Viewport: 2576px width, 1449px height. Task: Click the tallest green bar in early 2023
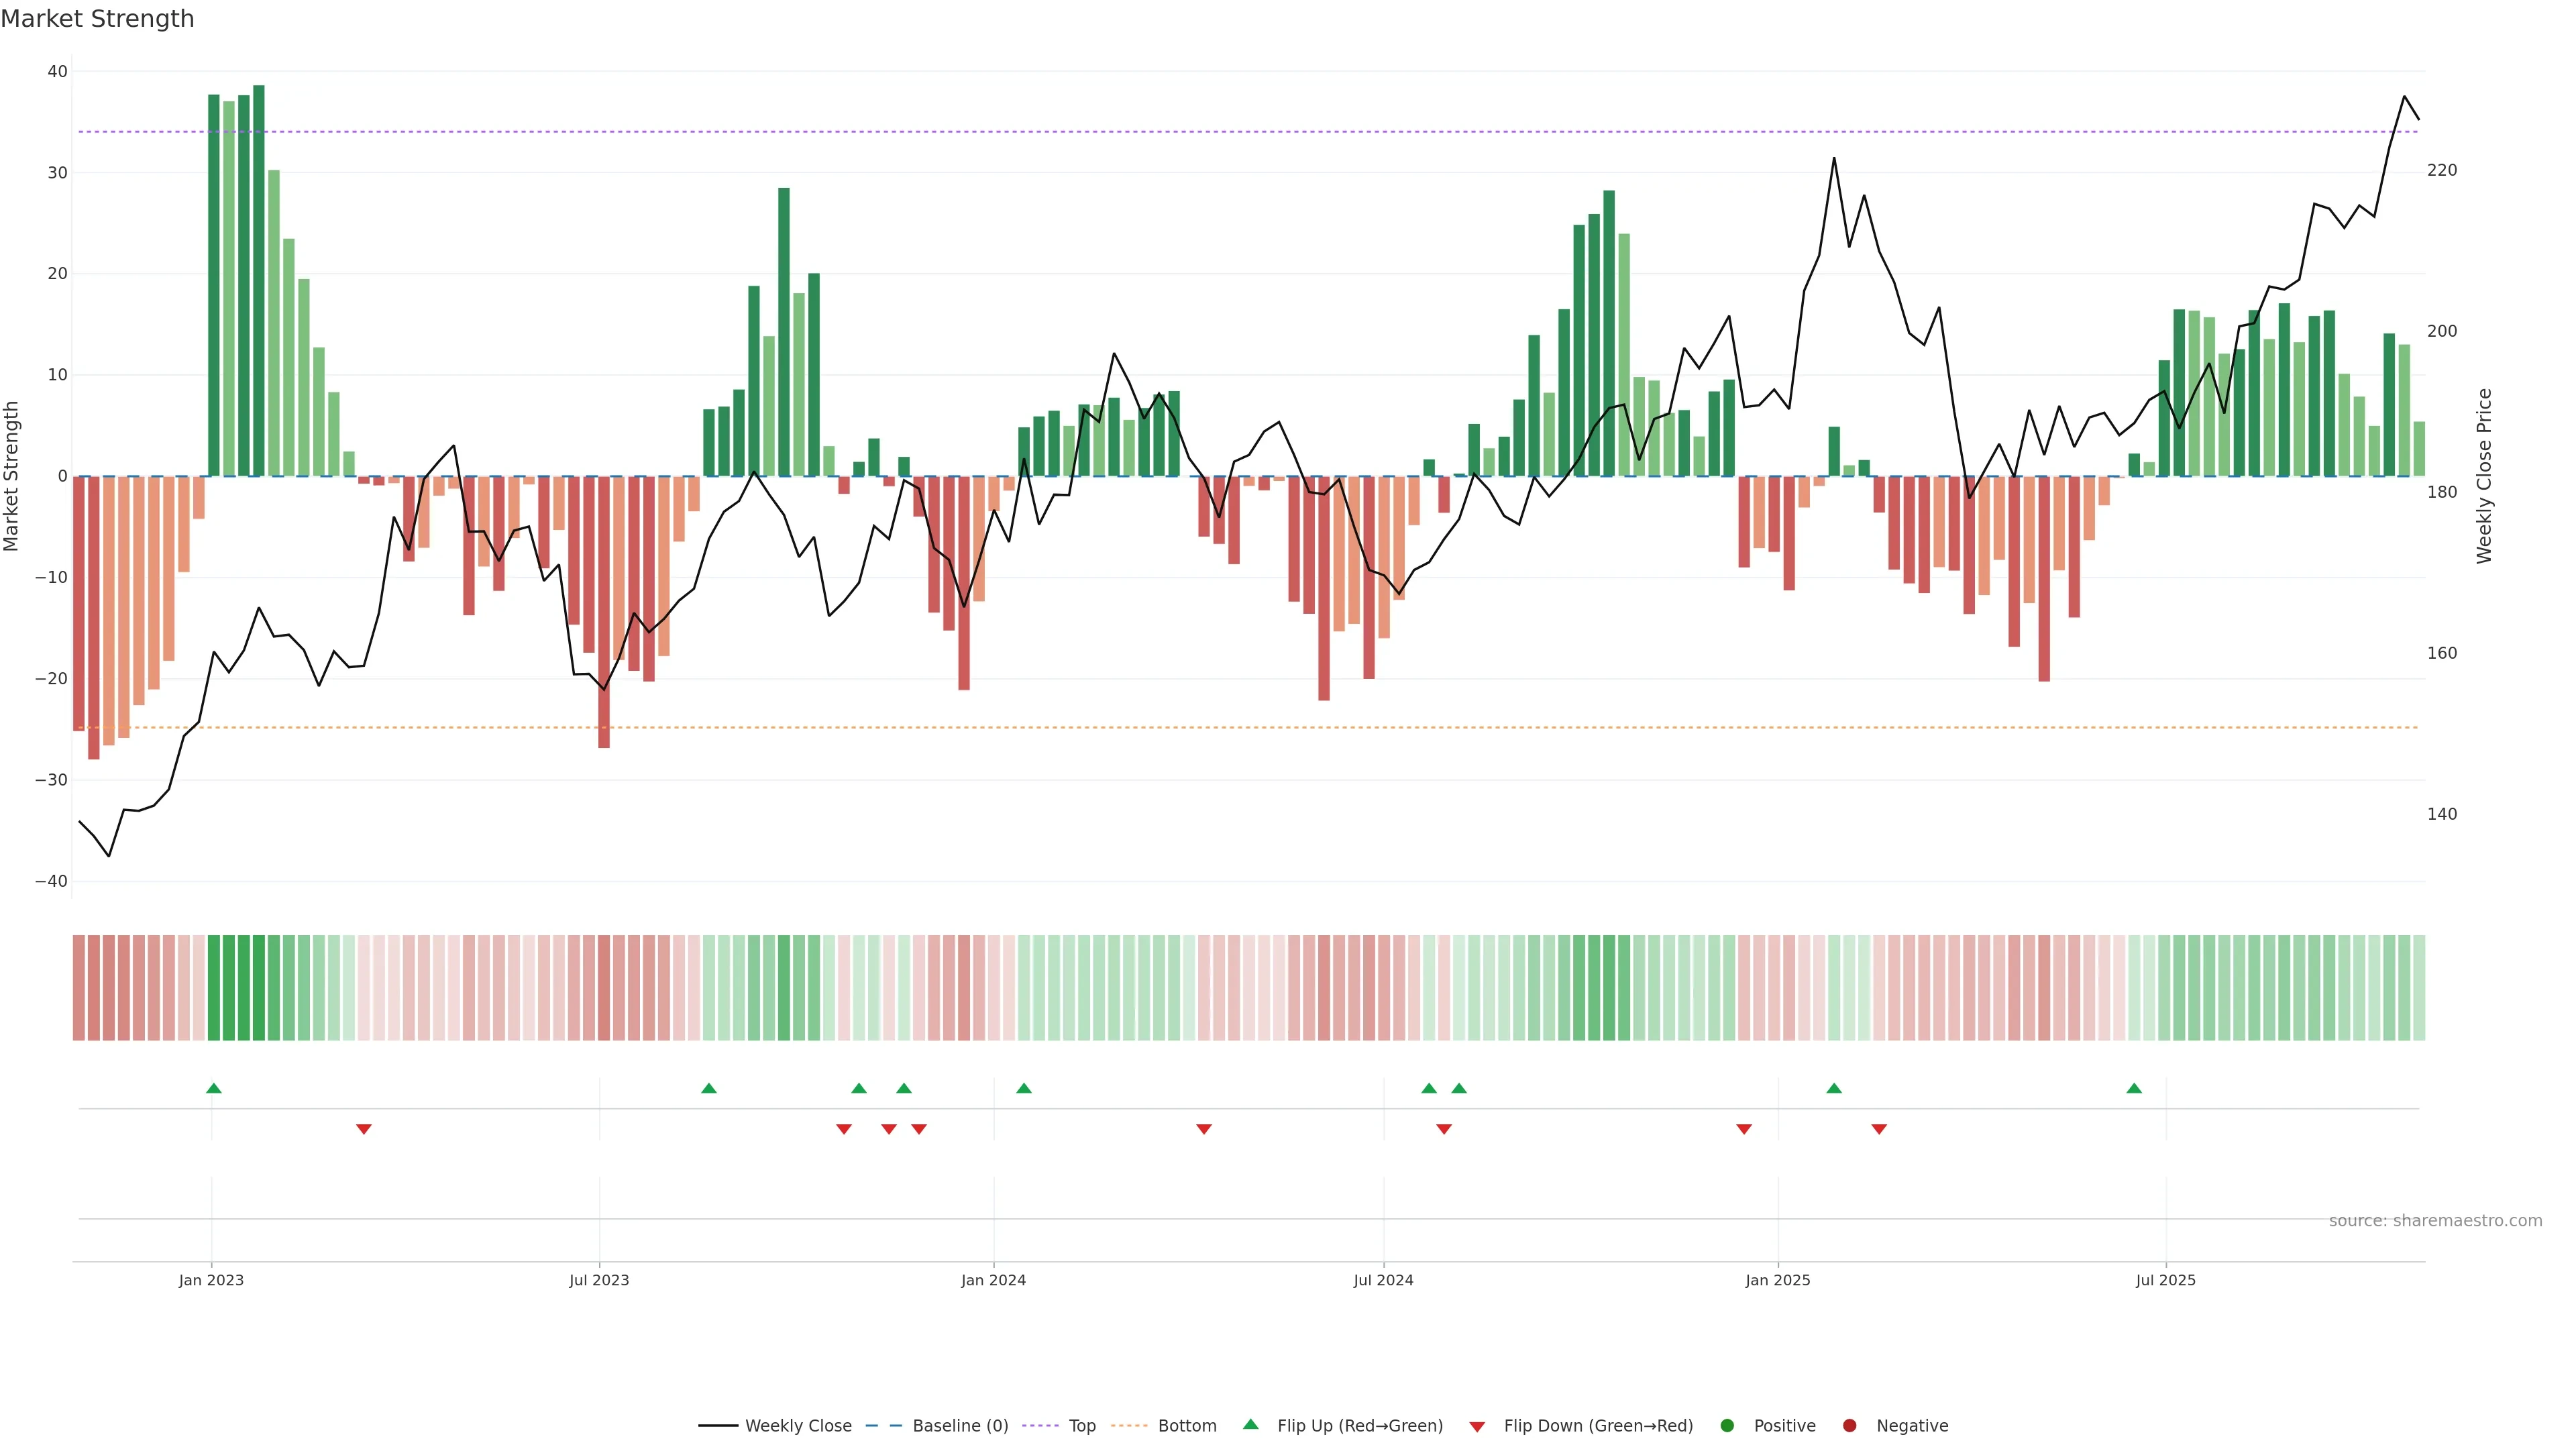[259, 280]
